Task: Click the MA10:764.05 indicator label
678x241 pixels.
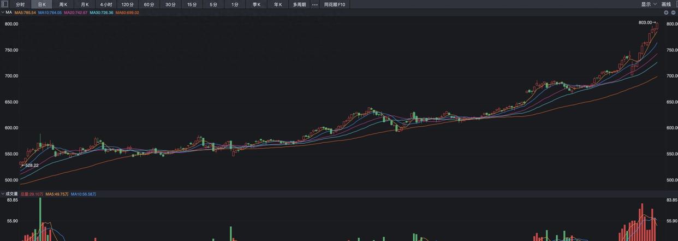Action: [x=50, y=13]
